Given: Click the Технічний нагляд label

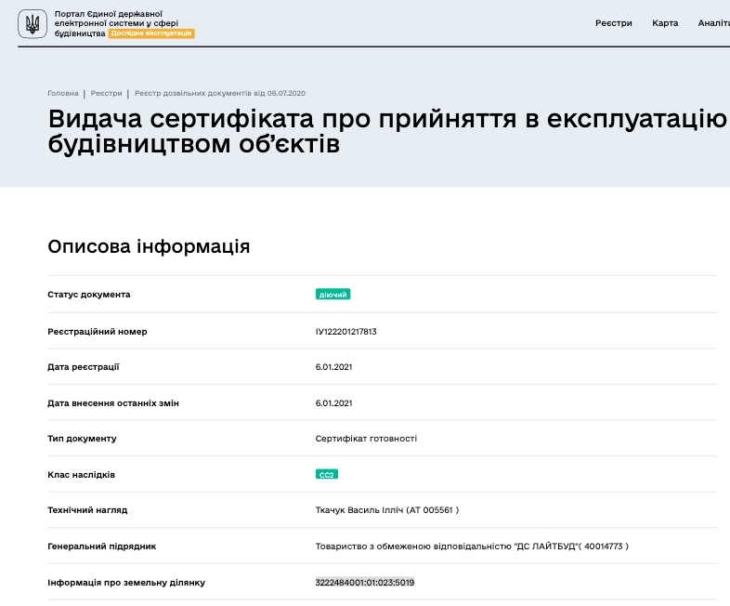Looking at the screenshot, I should click(87, 510).
